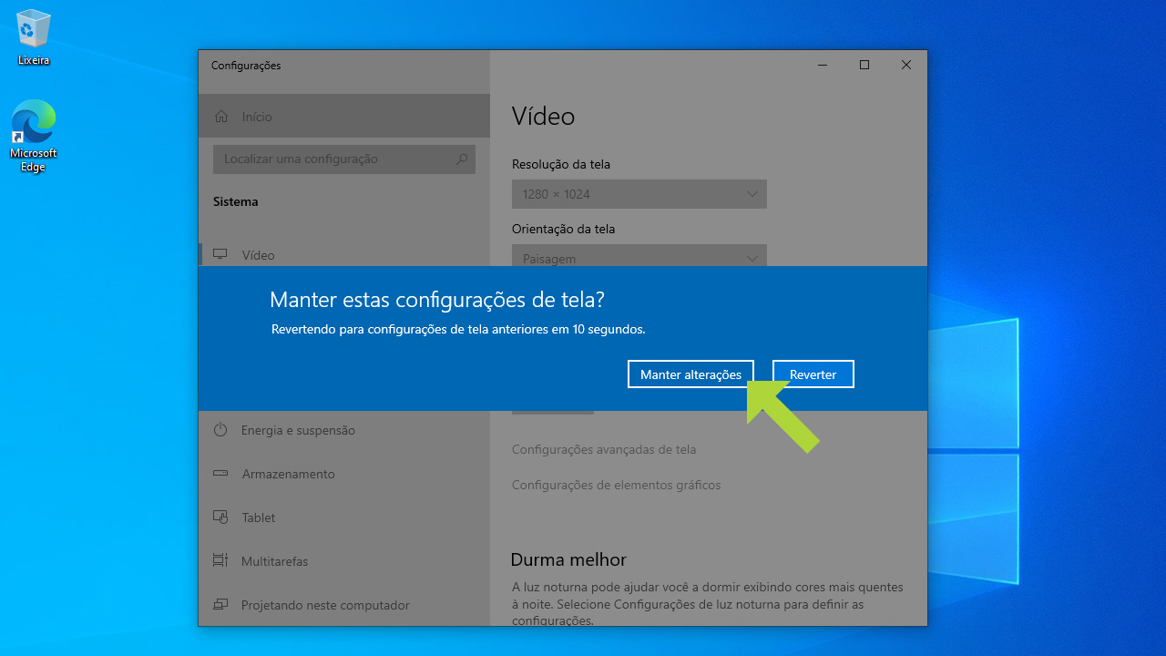
Task: Close the Configurações window
Action: 906,65
